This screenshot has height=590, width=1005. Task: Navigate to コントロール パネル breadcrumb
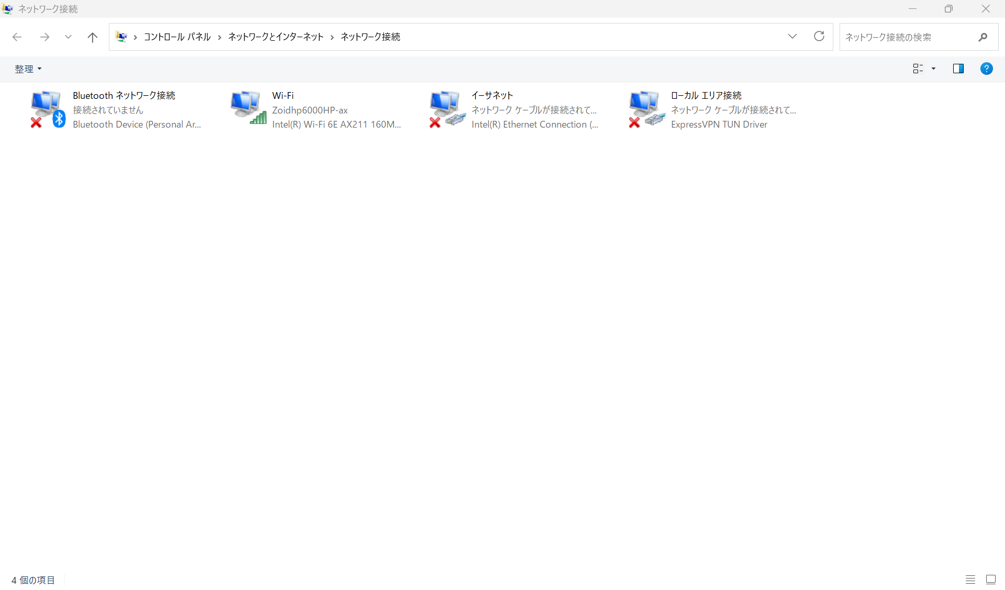[x=177, y=37]
